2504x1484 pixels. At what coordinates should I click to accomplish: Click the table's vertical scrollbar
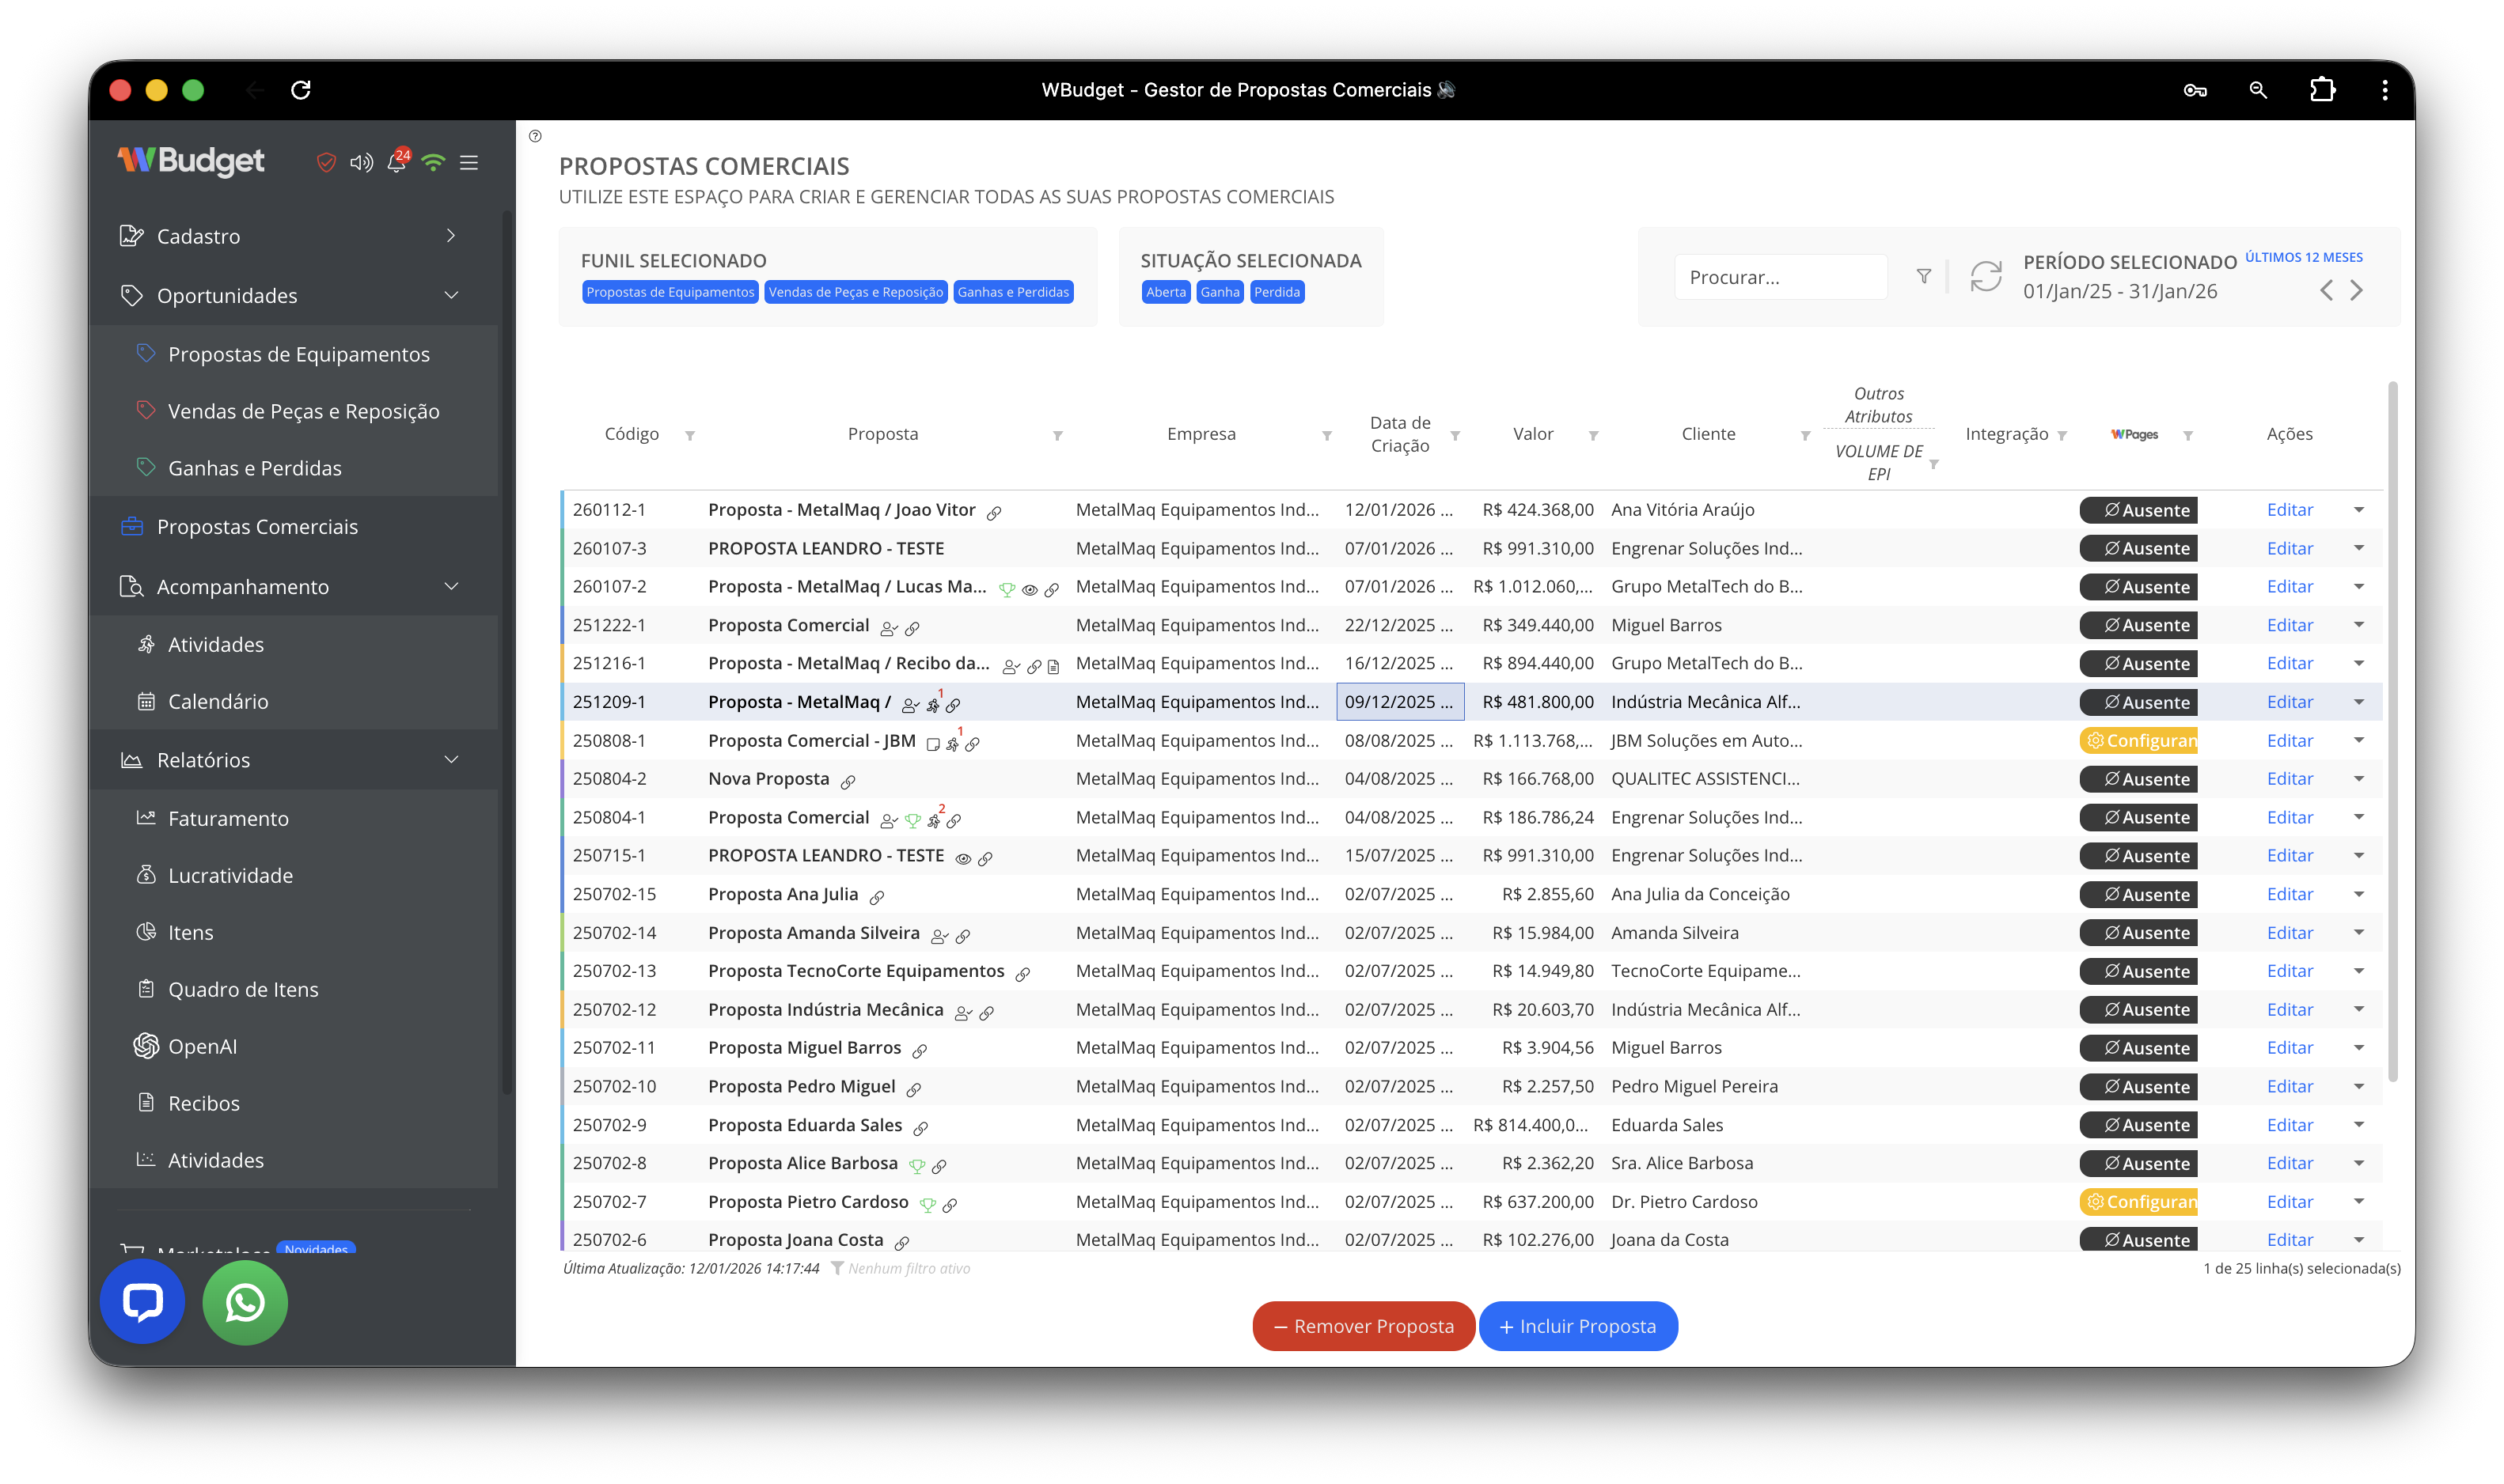click(2393, 730)
